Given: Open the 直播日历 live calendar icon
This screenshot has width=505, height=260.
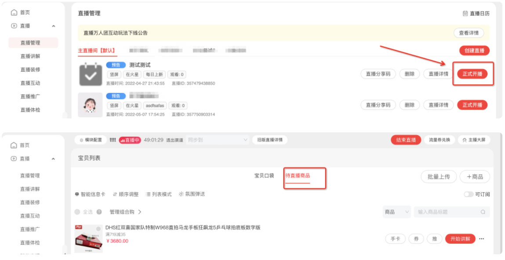Looking at the screenshot, I should [x=465, y=14].
